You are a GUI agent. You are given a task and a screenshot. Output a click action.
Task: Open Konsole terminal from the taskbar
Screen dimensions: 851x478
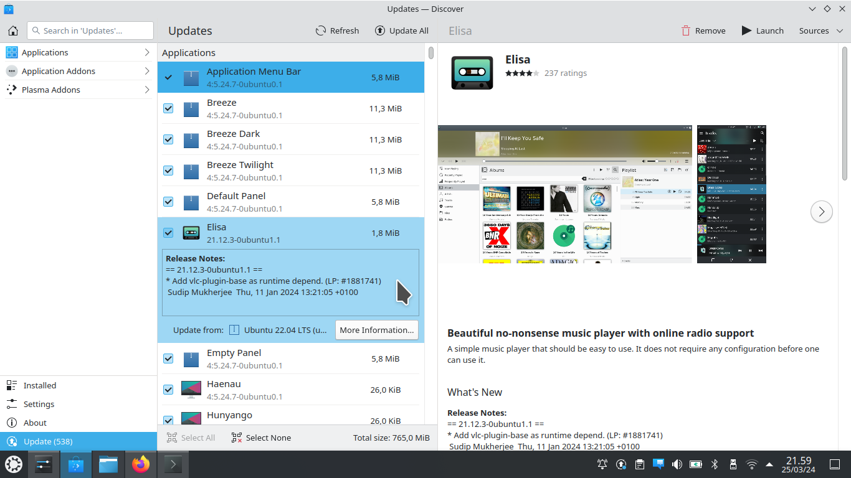click(173, 464)
